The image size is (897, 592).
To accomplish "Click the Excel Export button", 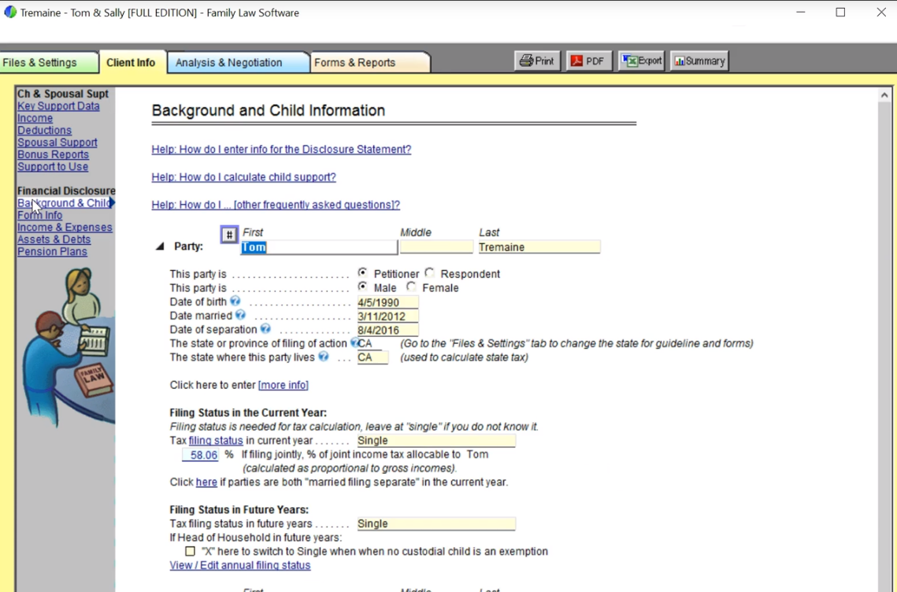I will pos(642,61).
